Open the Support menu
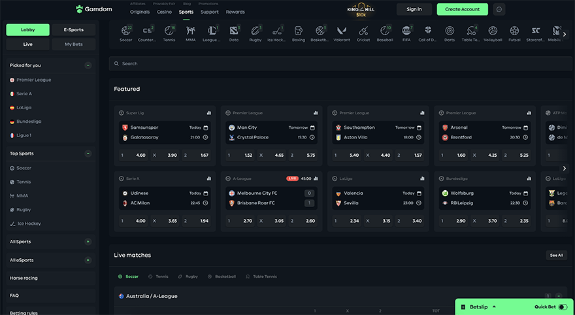This screenshot has width=575, height=315. [x=209, y=12]
